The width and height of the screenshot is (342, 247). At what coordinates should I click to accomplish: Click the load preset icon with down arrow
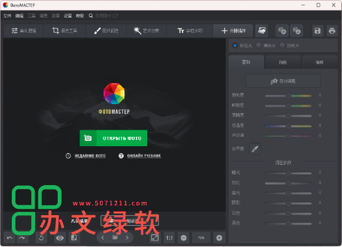[x=297, y=31]
